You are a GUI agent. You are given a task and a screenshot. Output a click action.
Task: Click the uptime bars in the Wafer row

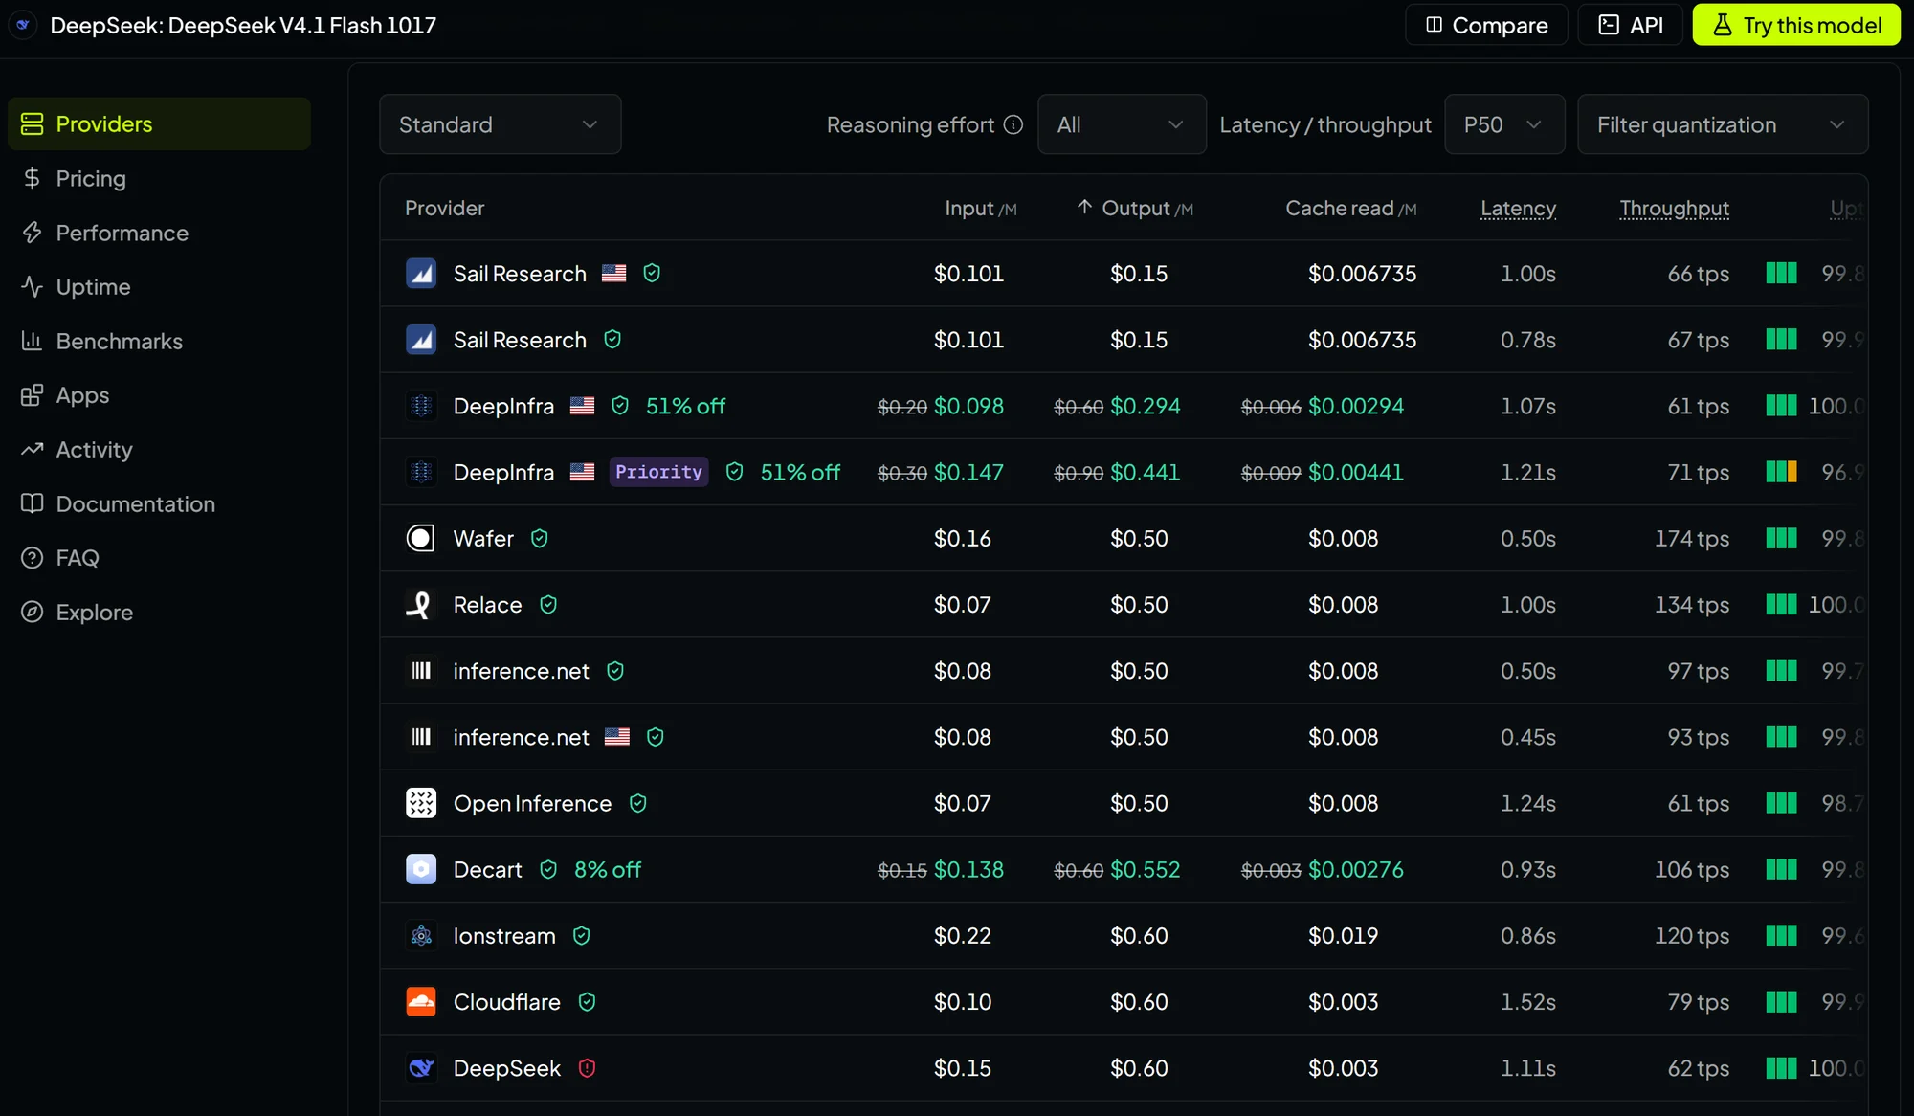pos(1781,539)
